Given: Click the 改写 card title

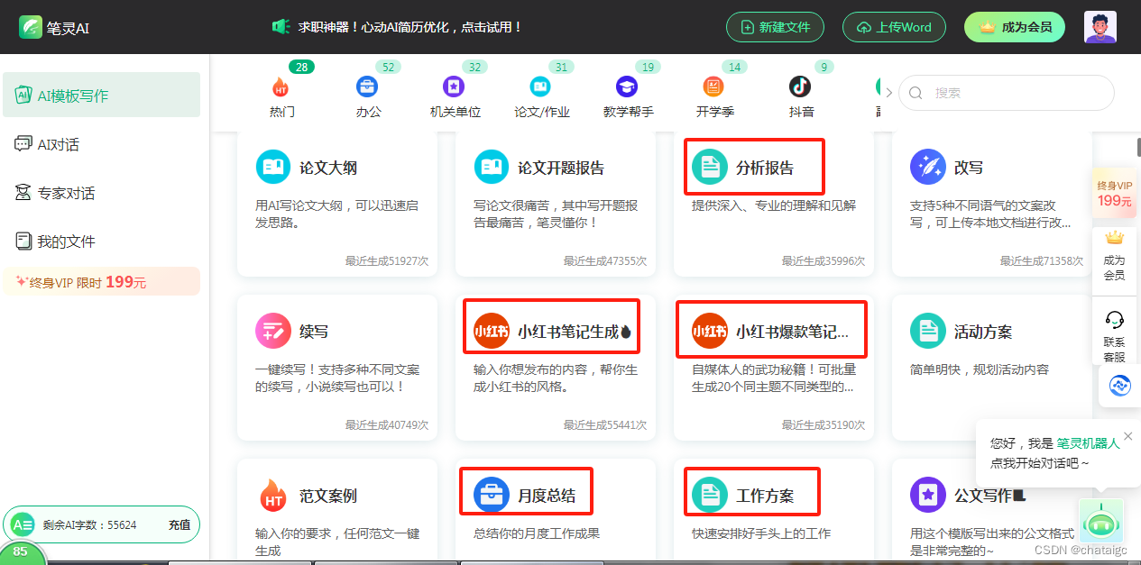Looking at the screenshot, I should coord(969,168).
